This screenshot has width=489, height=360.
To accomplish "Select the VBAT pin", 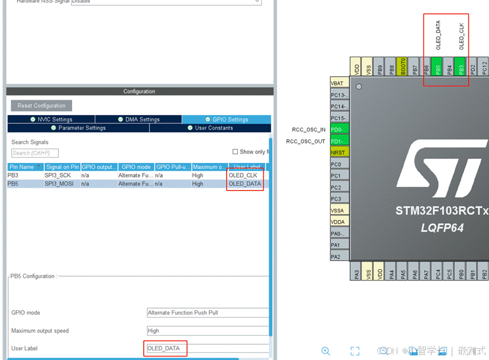I will (339, 83).
